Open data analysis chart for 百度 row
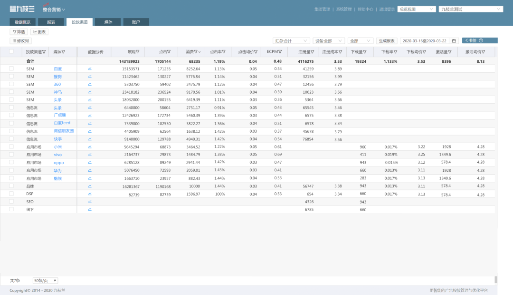Screen dimensions: 513x295 (90, 69)
